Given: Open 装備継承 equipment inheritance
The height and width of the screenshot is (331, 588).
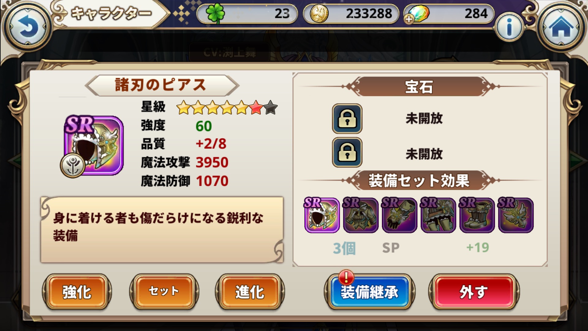Looking at the screenshot, I should [x=369, y=291].
